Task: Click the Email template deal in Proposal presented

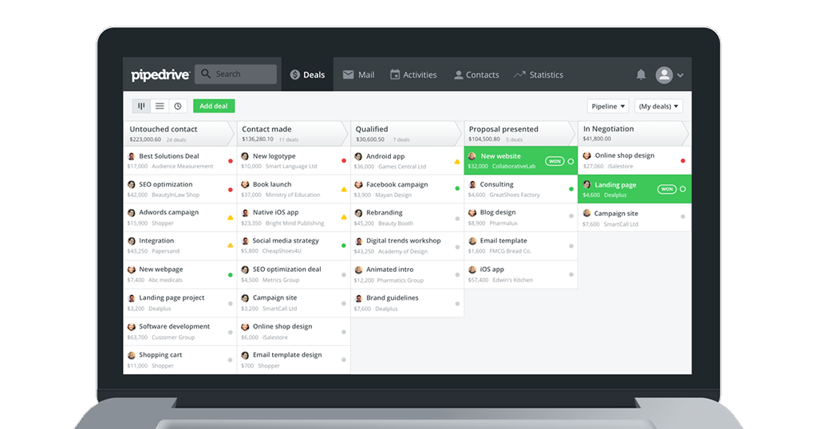Action: 521,246
